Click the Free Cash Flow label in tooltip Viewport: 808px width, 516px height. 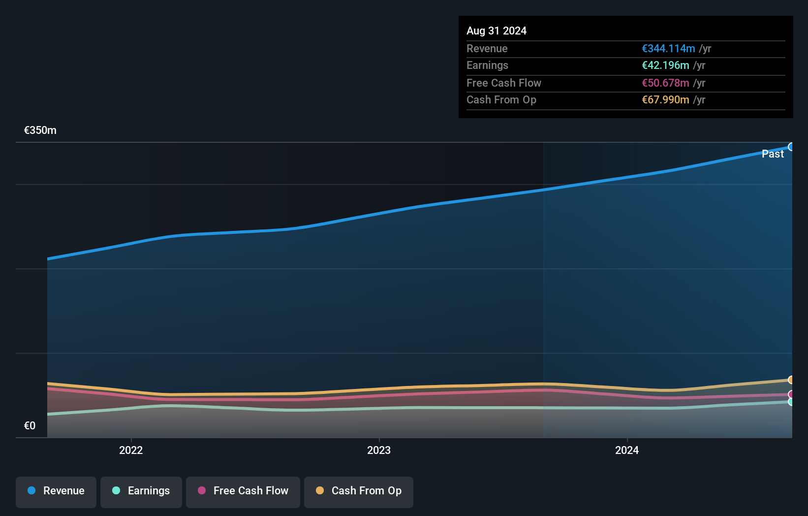pos(504,83)
